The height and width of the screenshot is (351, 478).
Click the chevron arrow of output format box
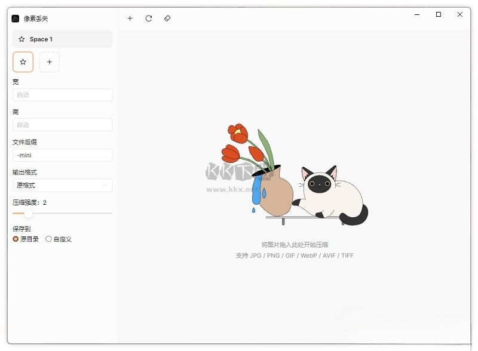pyautogui.click(x=105, y=185)
